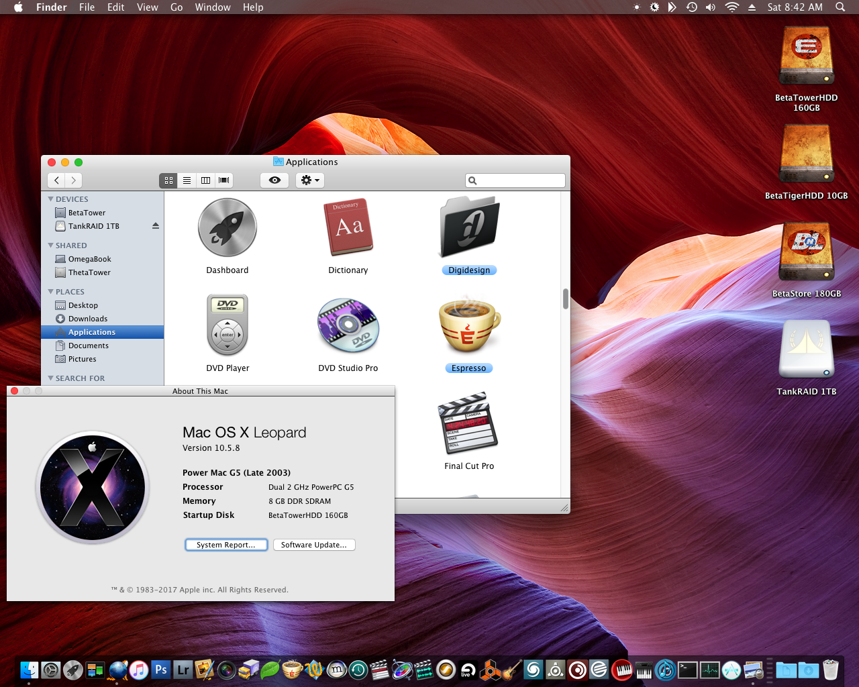
Task: Click the System Report button
Action: tap(226, 545)
